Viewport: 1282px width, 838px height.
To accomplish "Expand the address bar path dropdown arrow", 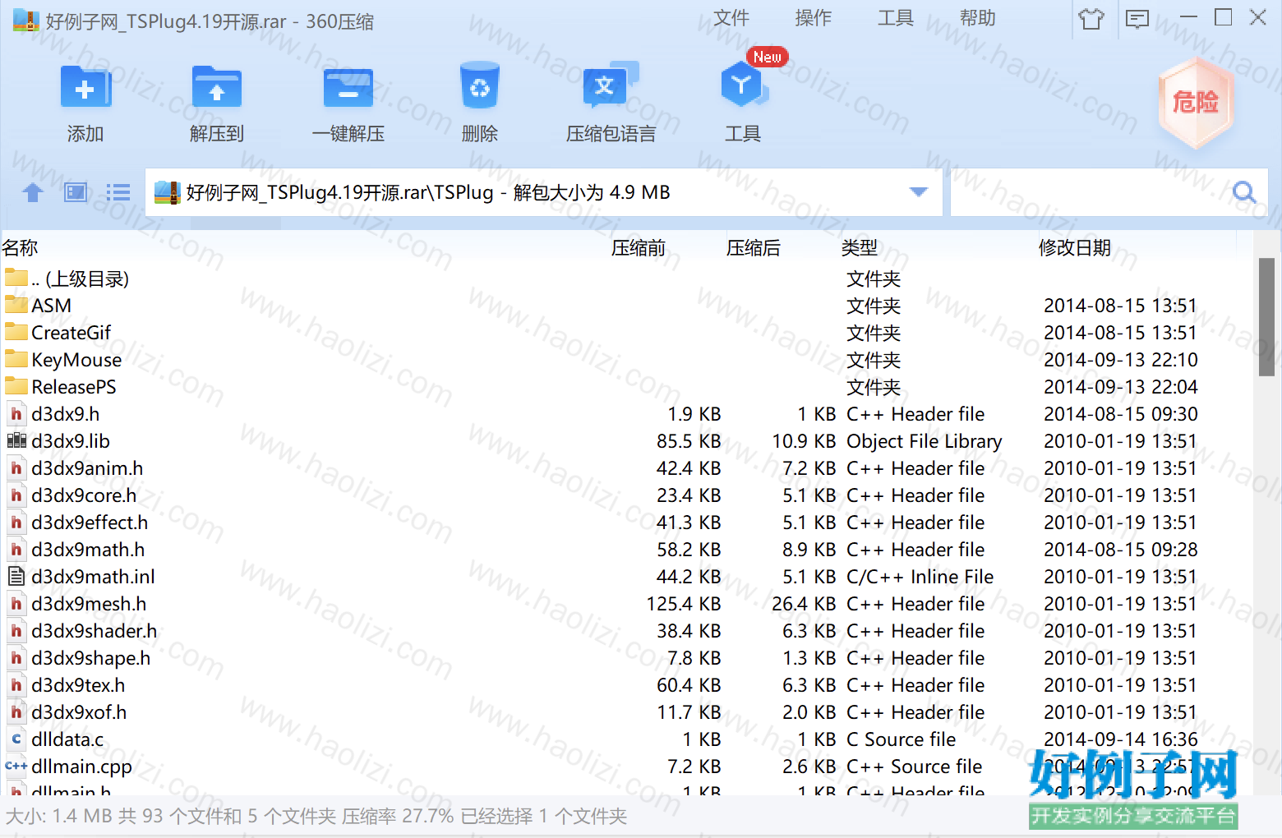I will click(919, 192).
